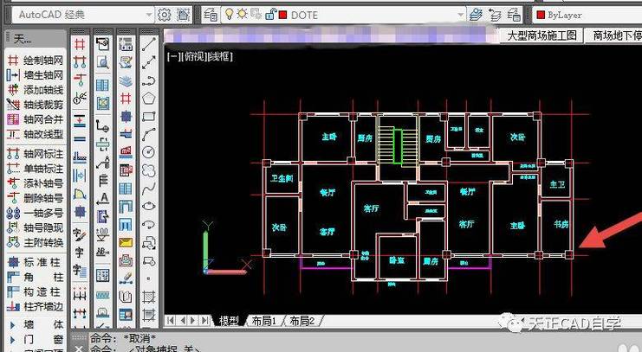This screenshot has height=352, width=642.
Task: Click the Layer Previous icon
Action: coord(495,15)
